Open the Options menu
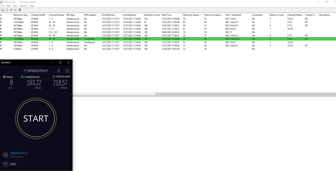The height and width of the screenshot is (171, 336). tap(23, 6)
